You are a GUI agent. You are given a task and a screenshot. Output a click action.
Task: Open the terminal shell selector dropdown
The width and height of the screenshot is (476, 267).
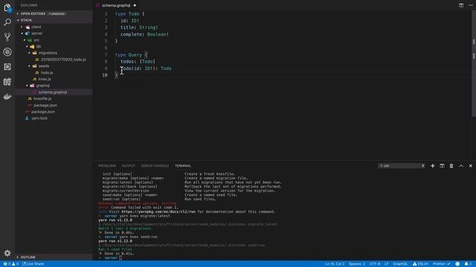coord(401,166)
